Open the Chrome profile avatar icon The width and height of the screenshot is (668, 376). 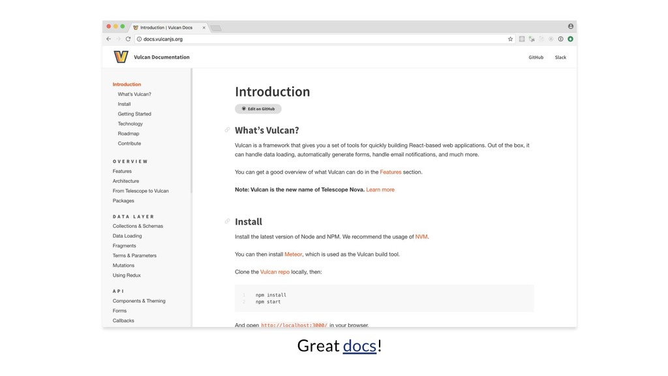tap(571, 27)
